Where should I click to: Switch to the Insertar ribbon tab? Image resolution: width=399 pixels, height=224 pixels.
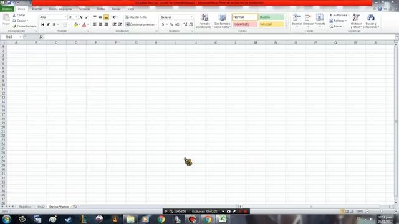click(x=37, y=9)
